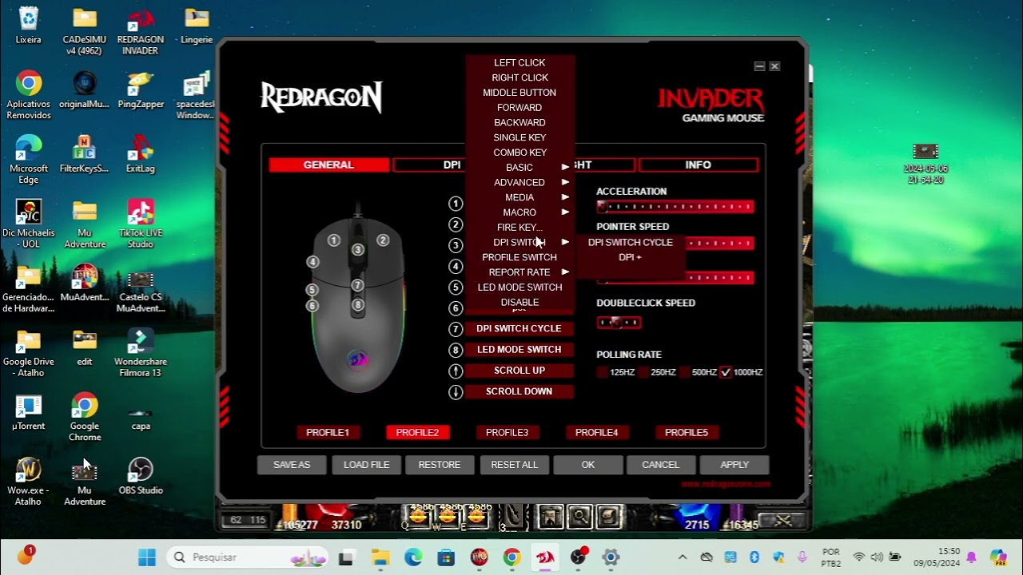Screen dimensions: 1023x575
Task: Expand the MEDIA submenu
Action: pyautogui.click(x=520, y=197)
